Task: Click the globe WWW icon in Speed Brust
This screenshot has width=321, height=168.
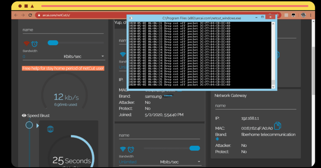Action: 50,129
